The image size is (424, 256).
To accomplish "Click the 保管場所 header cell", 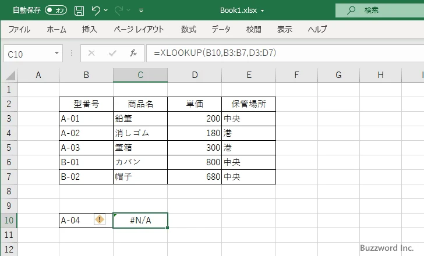I will click(249, 104).
